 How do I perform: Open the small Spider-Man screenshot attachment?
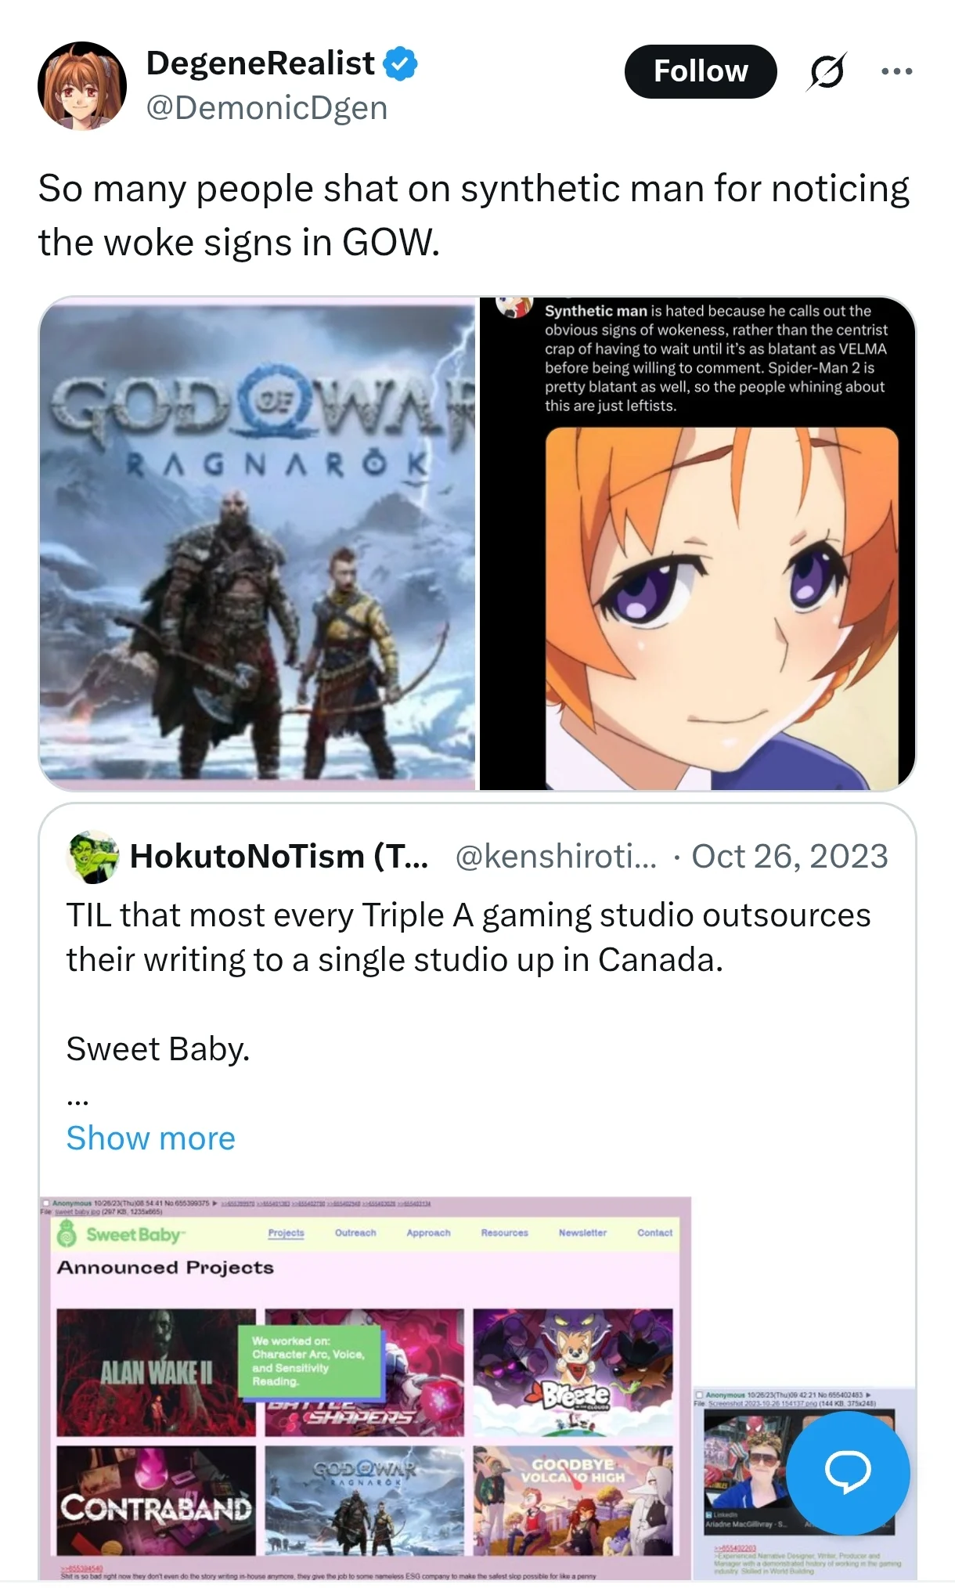804,1484
